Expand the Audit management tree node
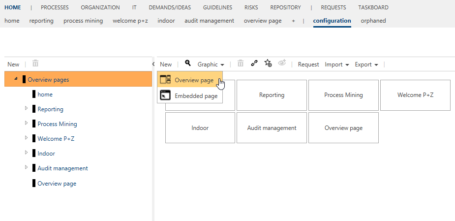Image resolution: width=455 pixels, height=221 pixels. [26, 167]
